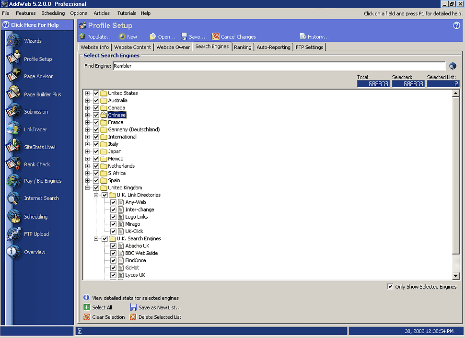This screenshot has height=338, width=465.
Task: Click the History toolbar icon
Action: 303,36
